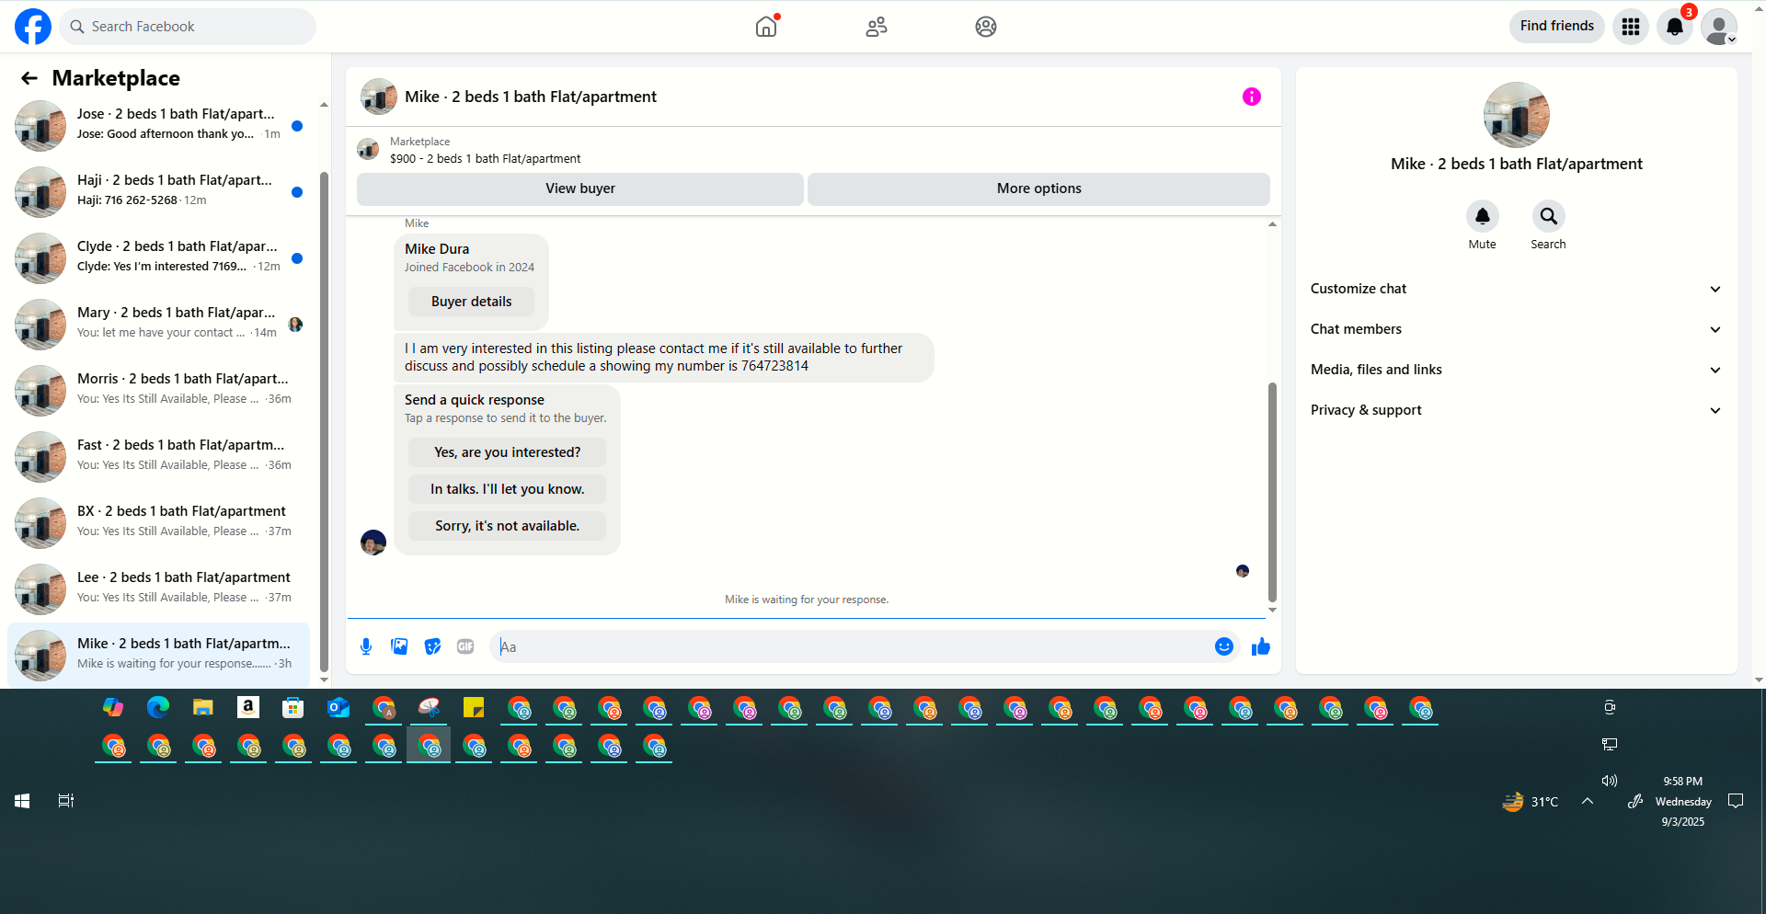Go back using the Marketplace back arrow
Screen dimensions: 1766x914
click(x=29, y=78)
